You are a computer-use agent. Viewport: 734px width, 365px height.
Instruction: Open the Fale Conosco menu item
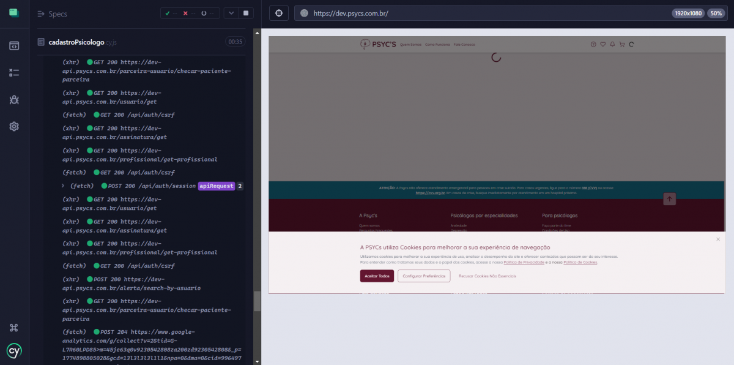(x=464, y=45)
